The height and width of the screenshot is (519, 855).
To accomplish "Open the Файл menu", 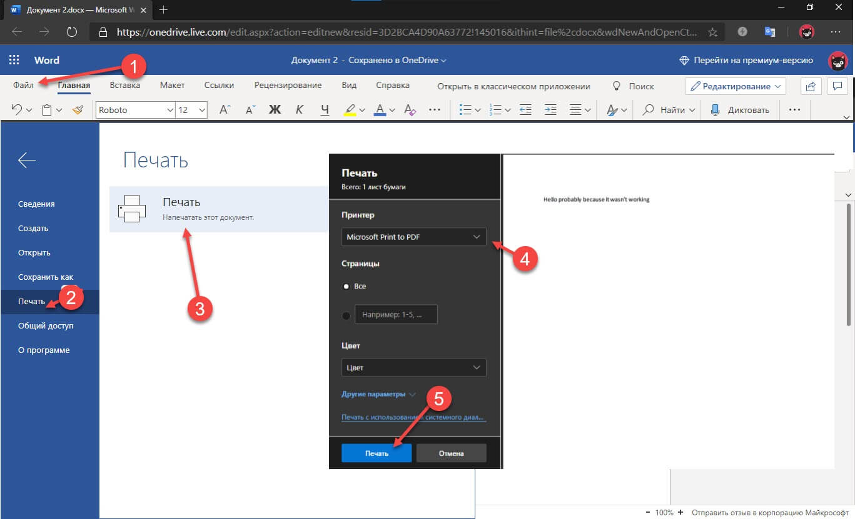I will click(23, 86).
